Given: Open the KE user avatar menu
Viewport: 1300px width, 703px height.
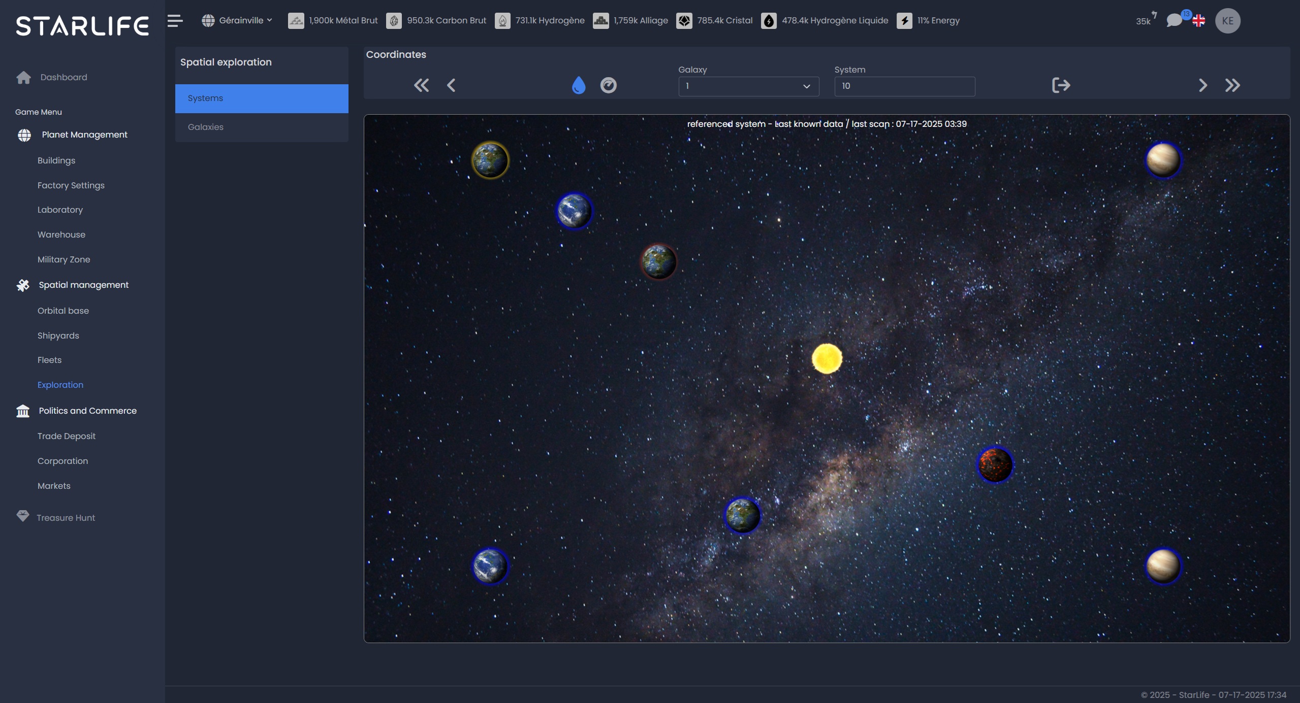Looking at the screenshot, I should 1227,21.
